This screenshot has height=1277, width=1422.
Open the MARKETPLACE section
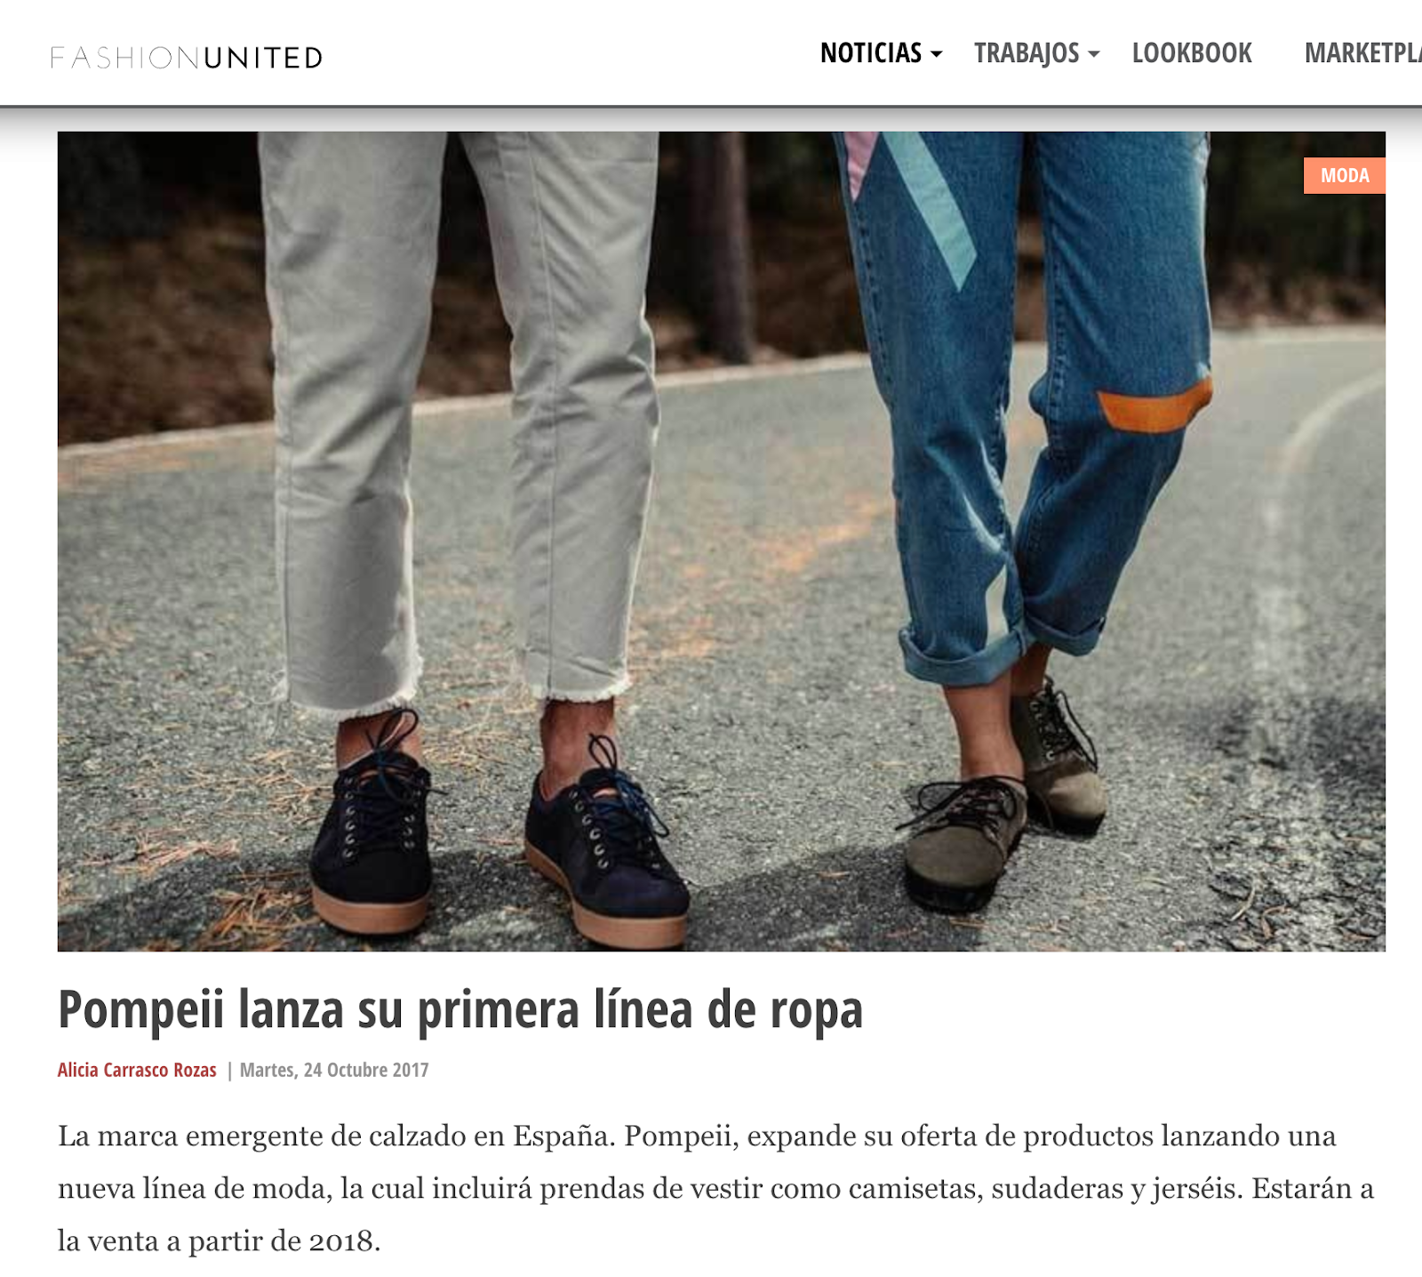pyautogui.click(x=1363, y=53)
